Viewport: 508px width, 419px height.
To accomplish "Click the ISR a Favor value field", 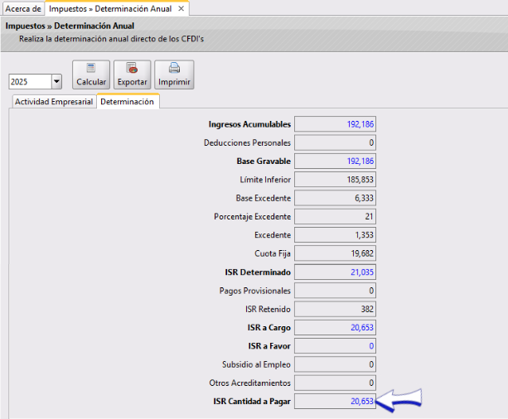I will [x=335, y=346].
